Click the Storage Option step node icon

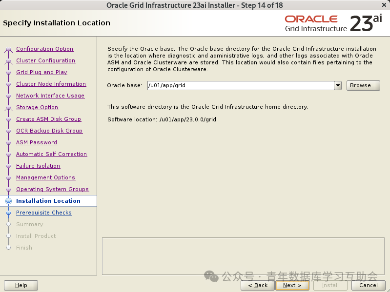[x=8, y=108]
